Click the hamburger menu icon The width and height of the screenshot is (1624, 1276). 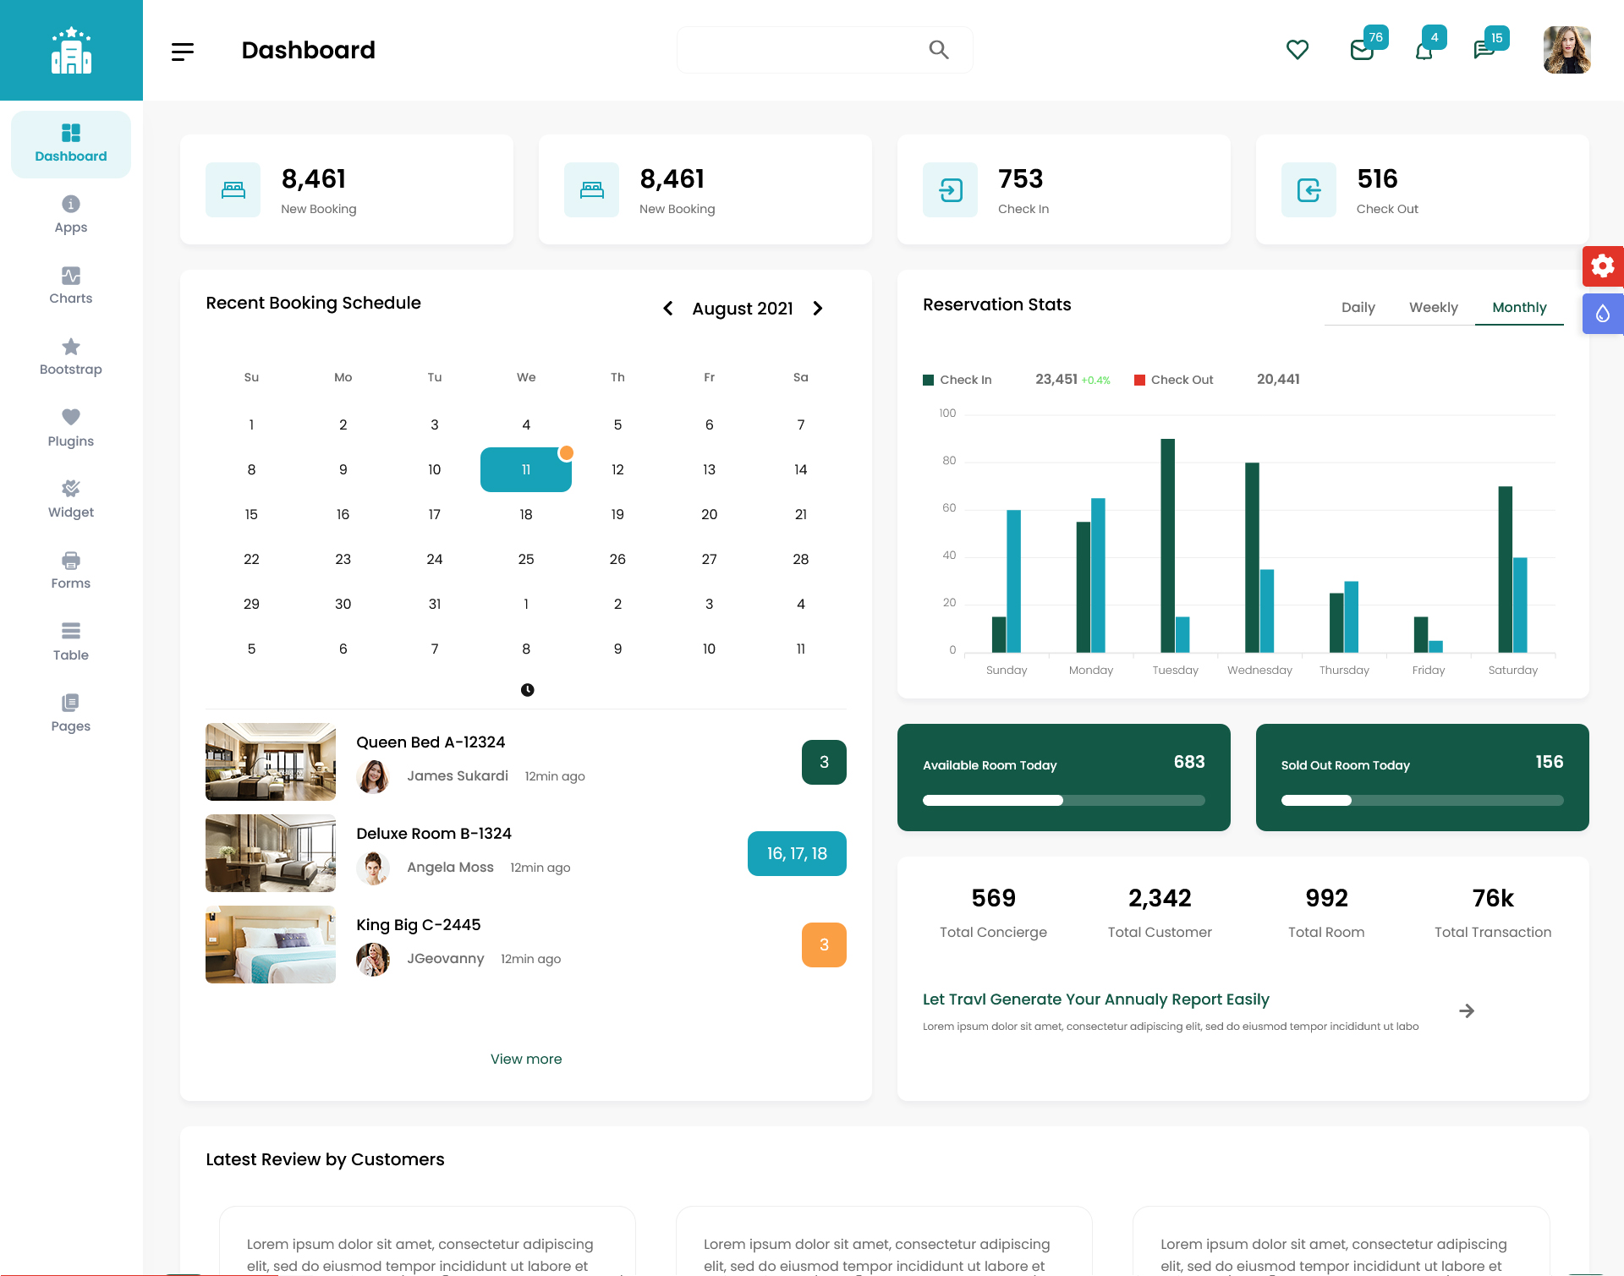point(182,52)
